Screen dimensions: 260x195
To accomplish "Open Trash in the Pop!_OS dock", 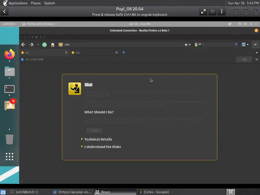I will 9,139.
